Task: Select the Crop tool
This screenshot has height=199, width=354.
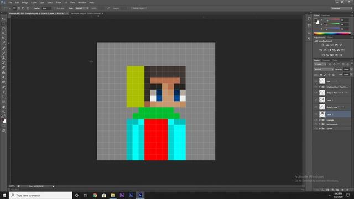Action: (x=3, y=38)
